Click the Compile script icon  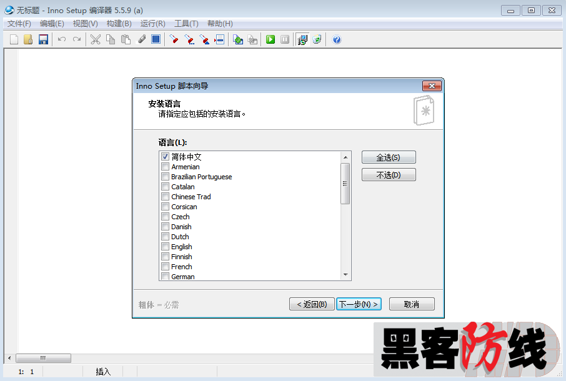click(238, 39)
